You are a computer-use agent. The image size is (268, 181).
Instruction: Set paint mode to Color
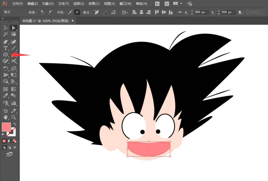[4, 141]
